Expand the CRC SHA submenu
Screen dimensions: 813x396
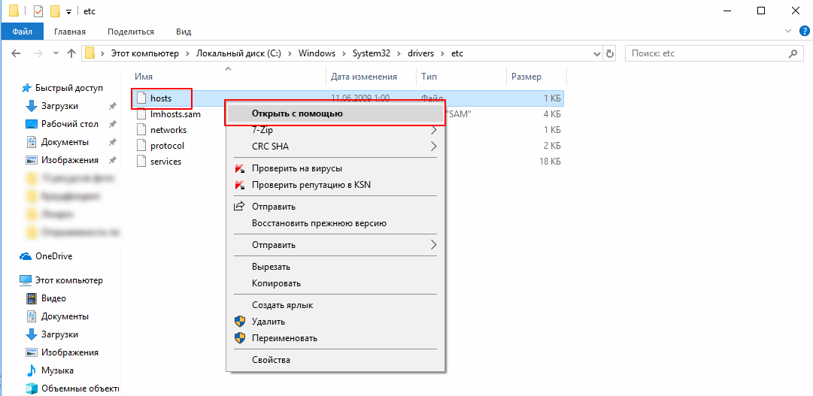tap(433, 147)
